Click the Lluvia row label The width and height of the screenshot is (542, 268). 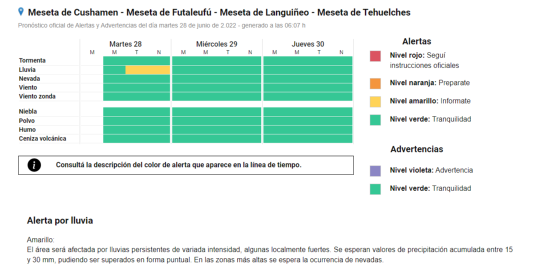click(x=28, y=70)
